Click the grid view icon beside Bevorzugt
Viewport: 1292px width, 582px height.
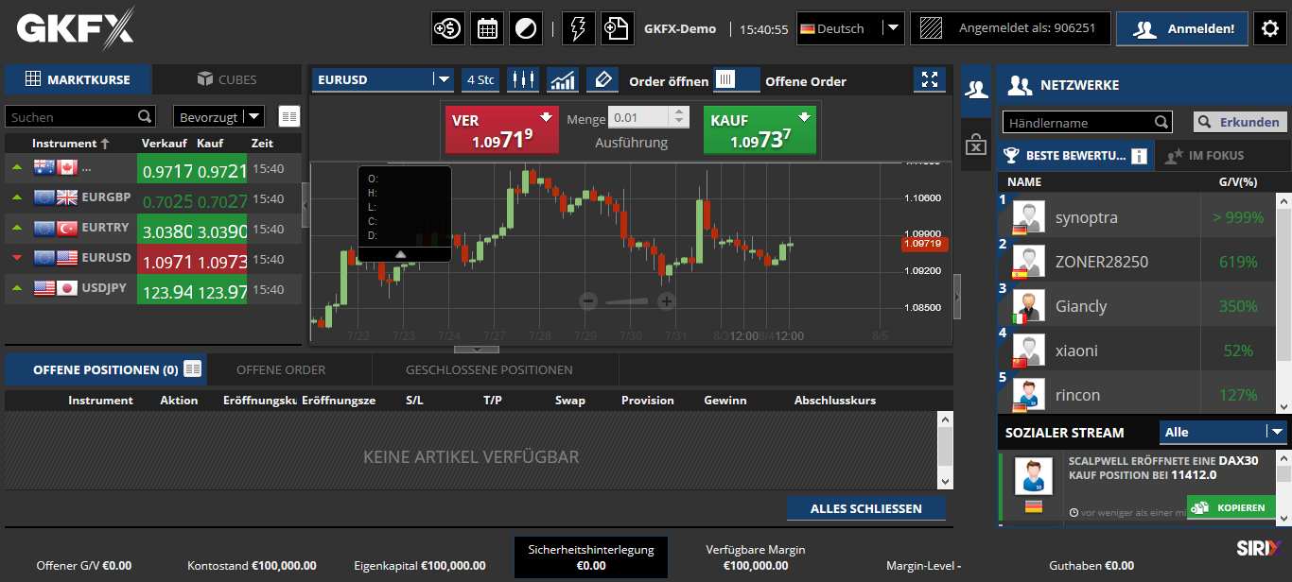point(289,117)
